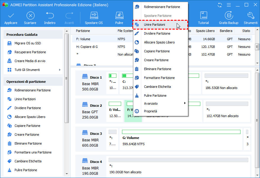The height and width of the screenshot is (178, 260).
Task: Open Recuperare Partizione wizard
Action: (30, 52)
